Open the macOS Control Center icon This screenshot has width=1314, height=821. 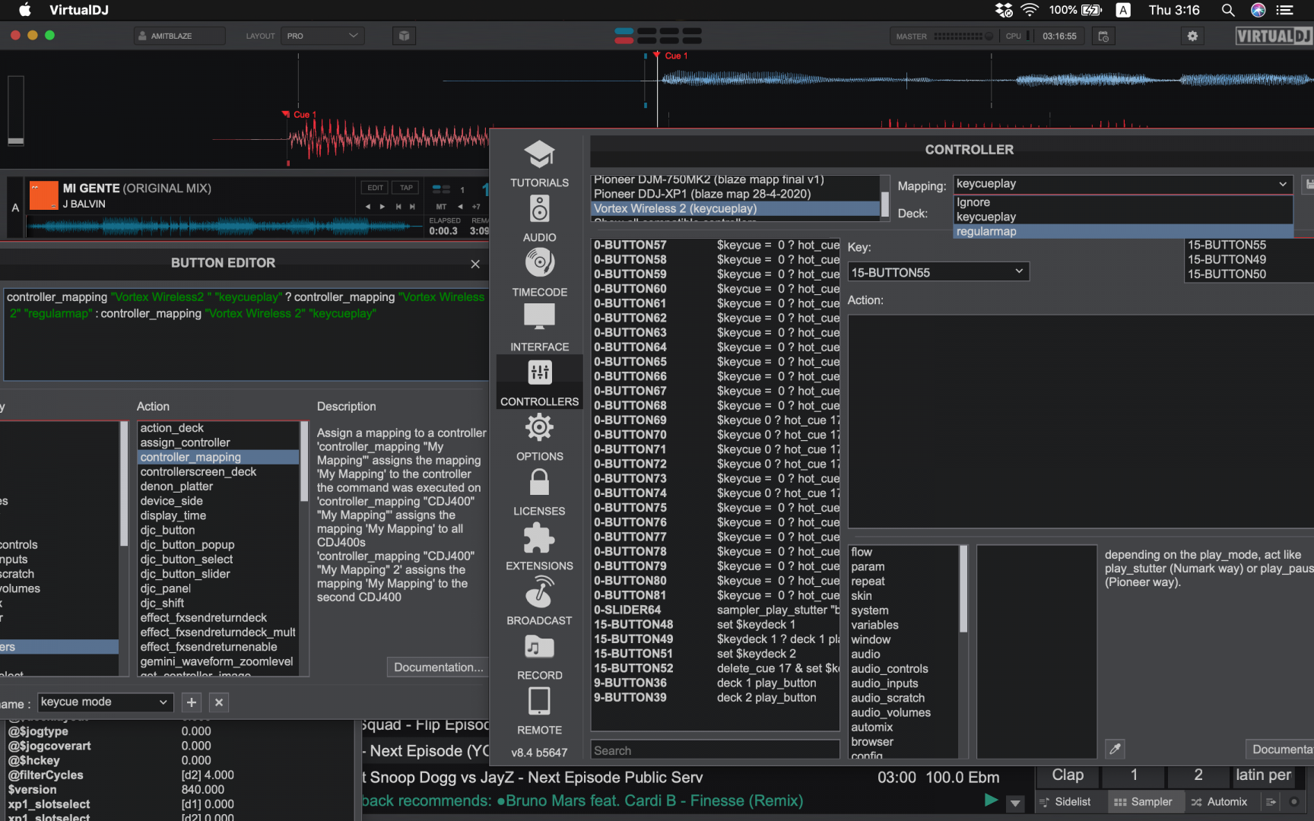tap(1284, 10)
